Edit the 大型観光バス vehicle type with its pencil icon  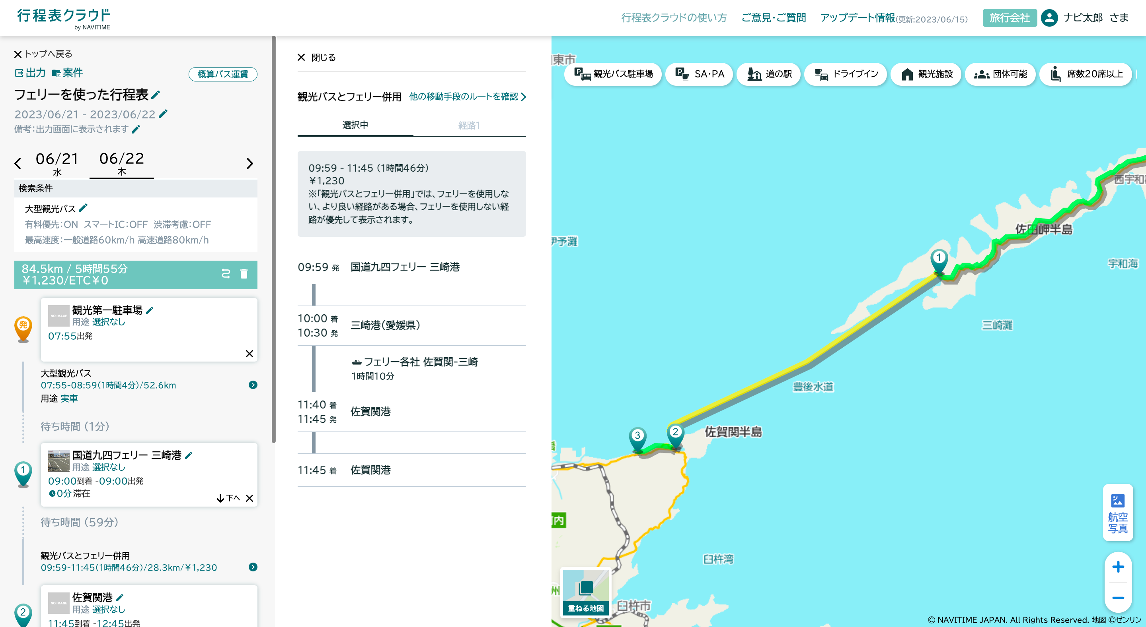point(83,208)
